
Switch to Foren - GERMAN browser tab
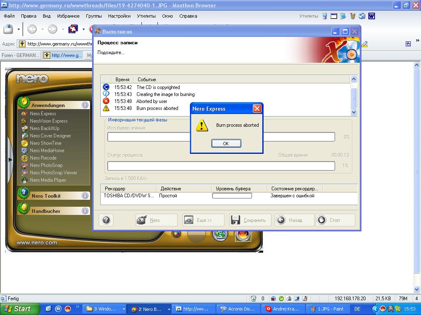pos(21,55)
